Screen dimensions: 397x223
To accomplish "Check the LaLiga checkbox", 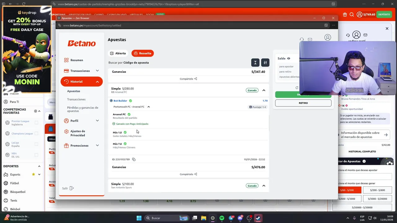I will point(36,144).
